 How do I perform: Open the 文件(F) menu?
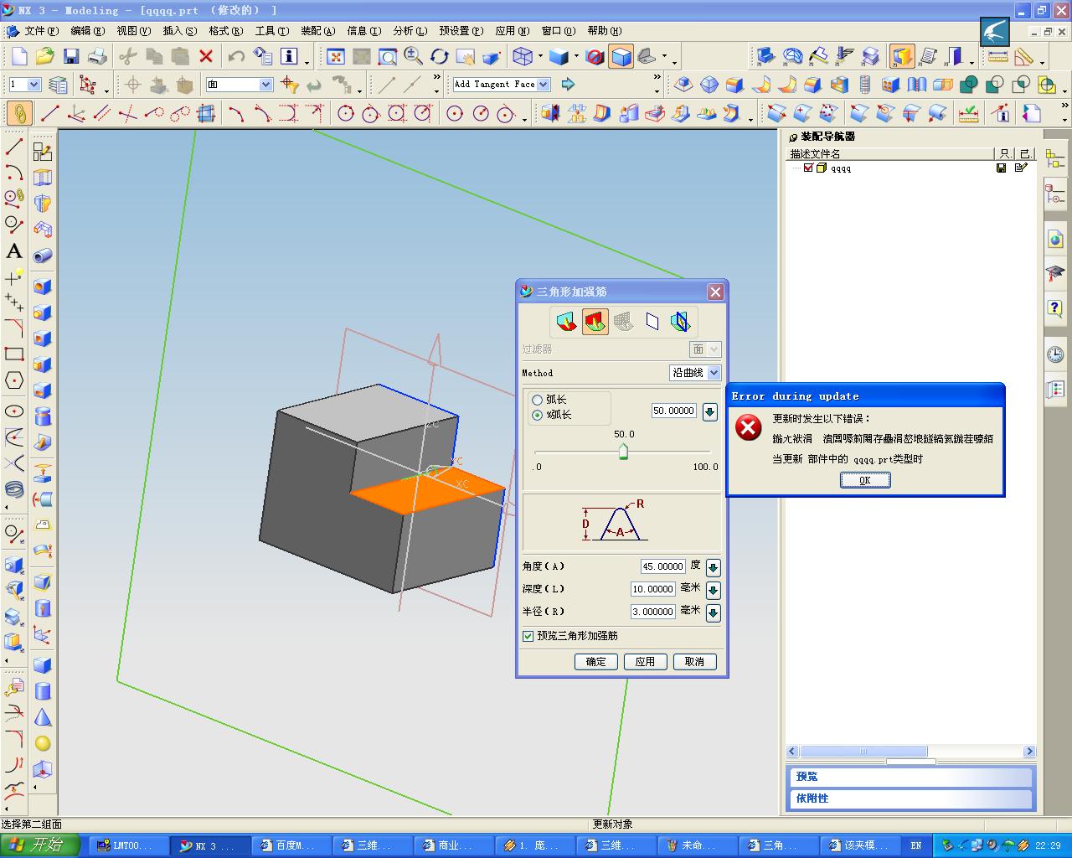(41, 31)
